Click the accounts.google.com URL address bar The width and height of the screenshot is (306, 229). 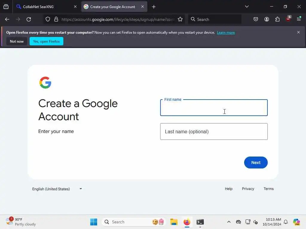click(x=118, y=19)
